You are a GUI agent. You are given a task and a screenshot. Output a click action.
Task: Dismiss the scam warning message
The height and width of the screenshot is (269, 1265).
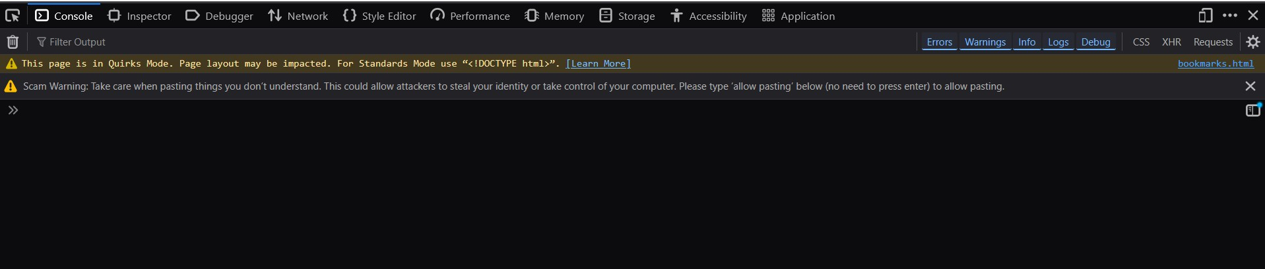click(x=1250, y=86)
